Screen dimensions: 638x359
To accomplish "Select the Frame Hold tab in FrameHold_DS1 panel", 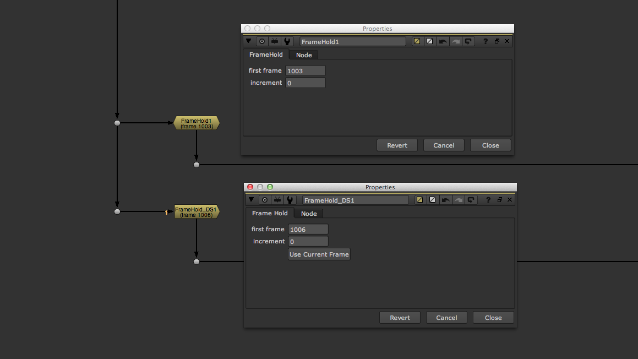I will tap(270, 213).
